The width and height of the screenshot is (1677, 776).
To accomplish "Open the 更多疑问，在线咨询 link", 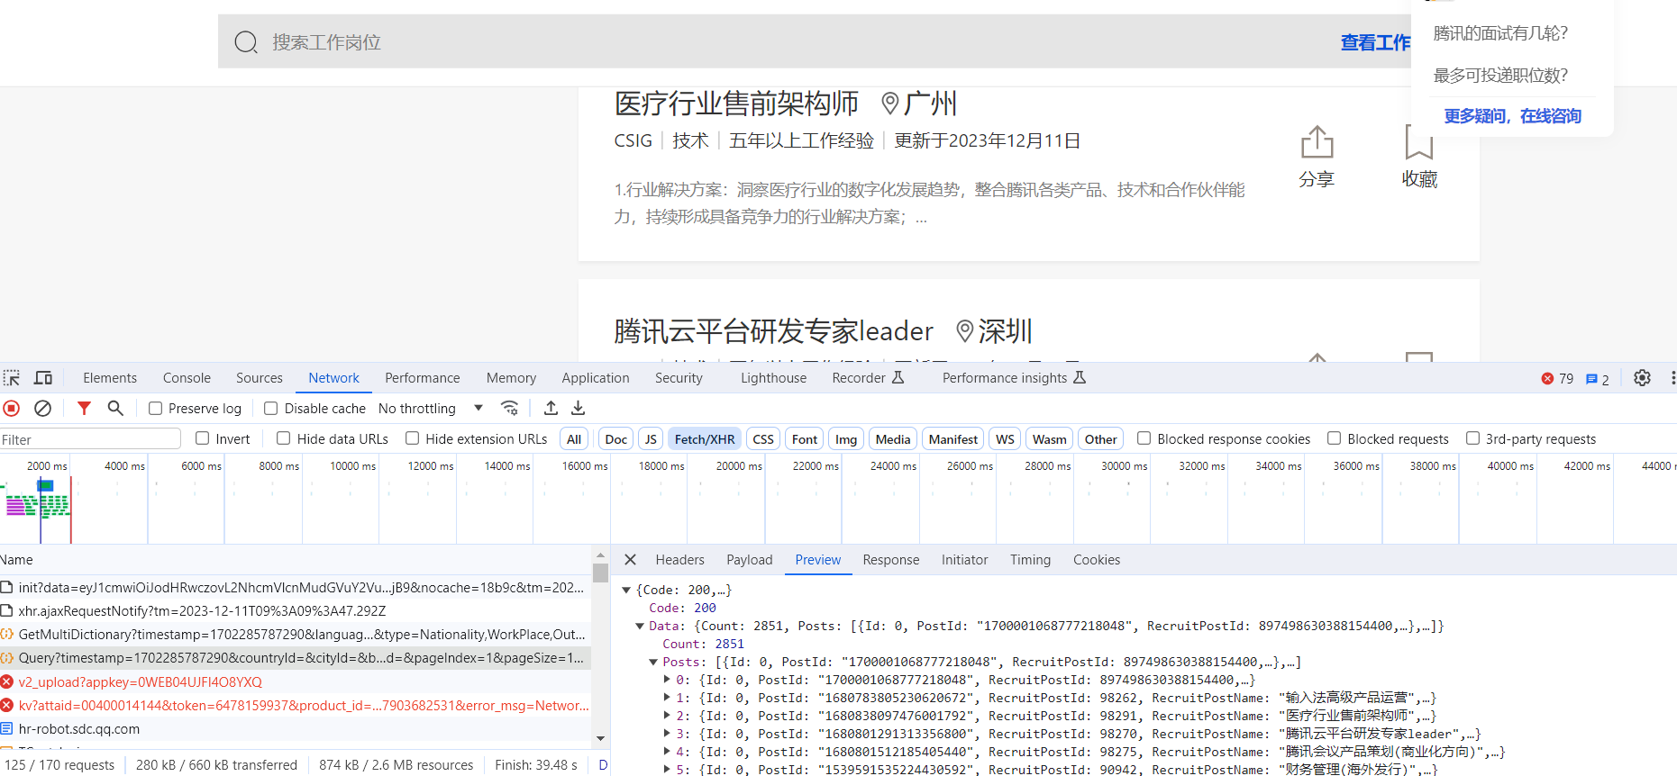I will coord(1513,116).
